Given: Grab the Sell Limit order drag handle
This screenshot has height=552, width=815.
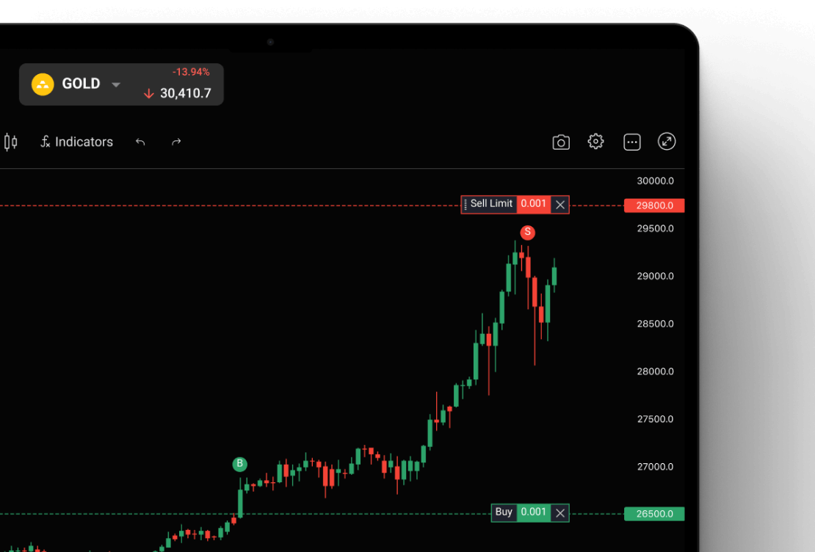Looking at the screenshot, I should pyautogui.click(x=466, y=205).
